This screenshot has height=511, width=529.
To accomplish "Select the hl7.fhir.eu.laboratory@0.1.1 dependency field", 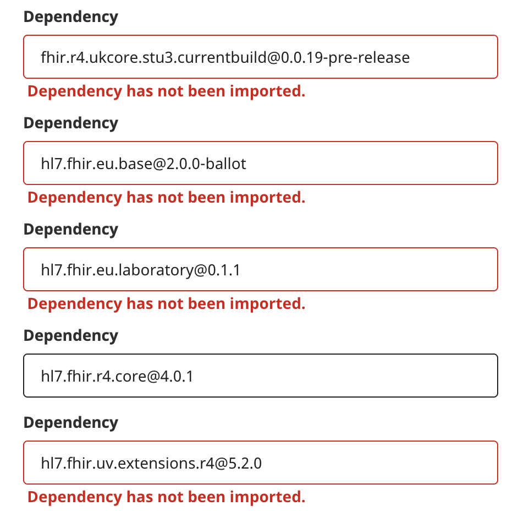I will coord(260,269).
